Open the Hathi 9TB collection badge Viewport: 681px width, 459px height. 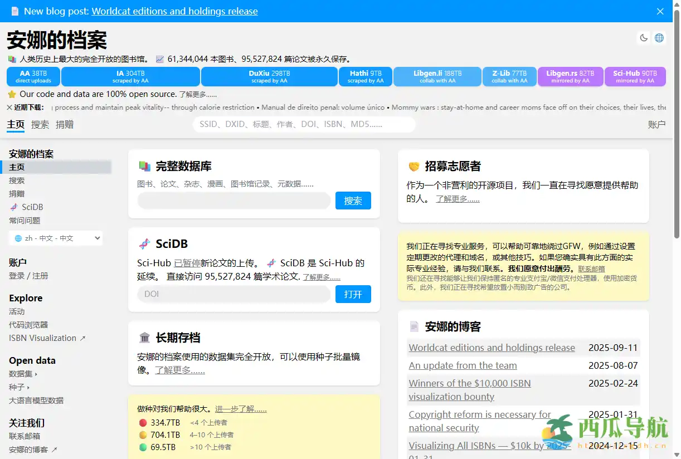coord(365,76)
